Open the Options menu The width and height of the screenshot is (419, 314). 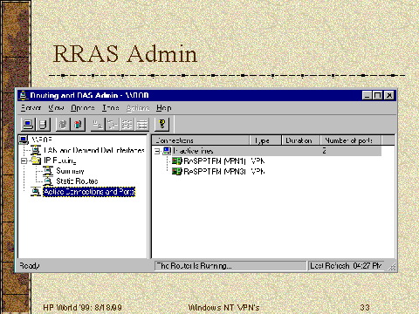click(x=83, y=108)
